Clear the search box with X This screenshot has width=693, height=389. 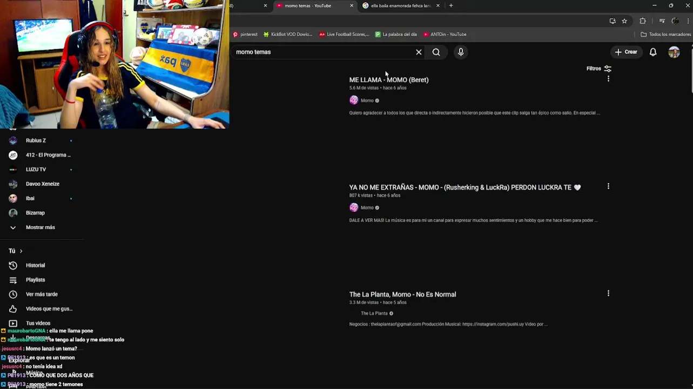coord(419,52)
